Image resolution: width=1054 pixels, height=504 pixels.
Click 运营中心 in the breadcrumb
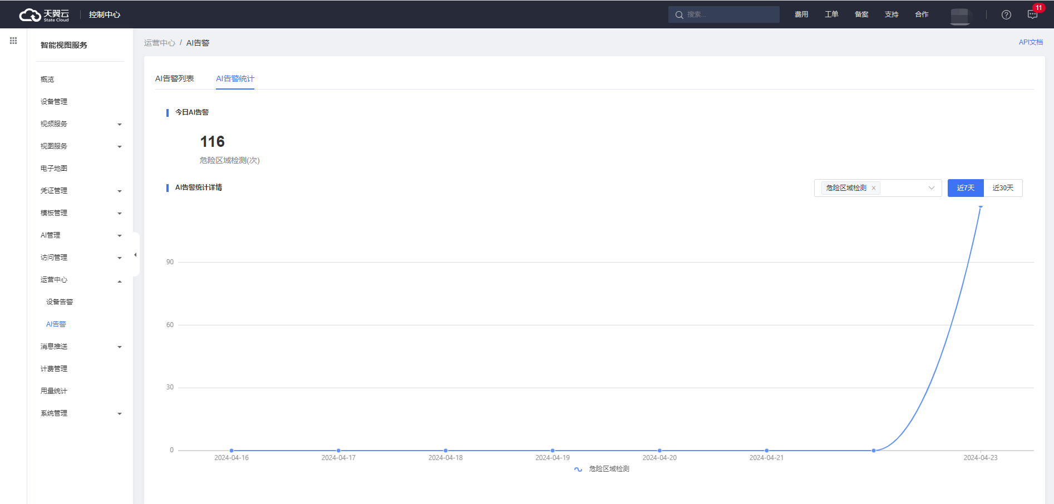(159, 43)
